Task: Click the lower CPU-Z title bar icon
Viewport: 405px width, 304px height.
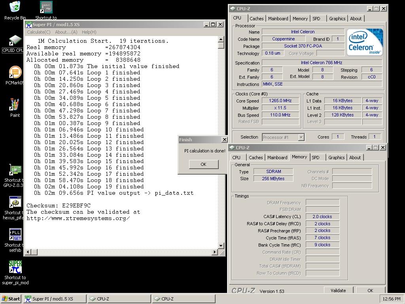Action: (232, 148)
